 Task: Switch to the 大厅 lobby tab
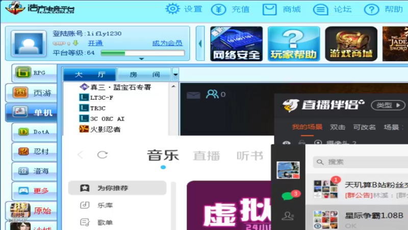90,75
